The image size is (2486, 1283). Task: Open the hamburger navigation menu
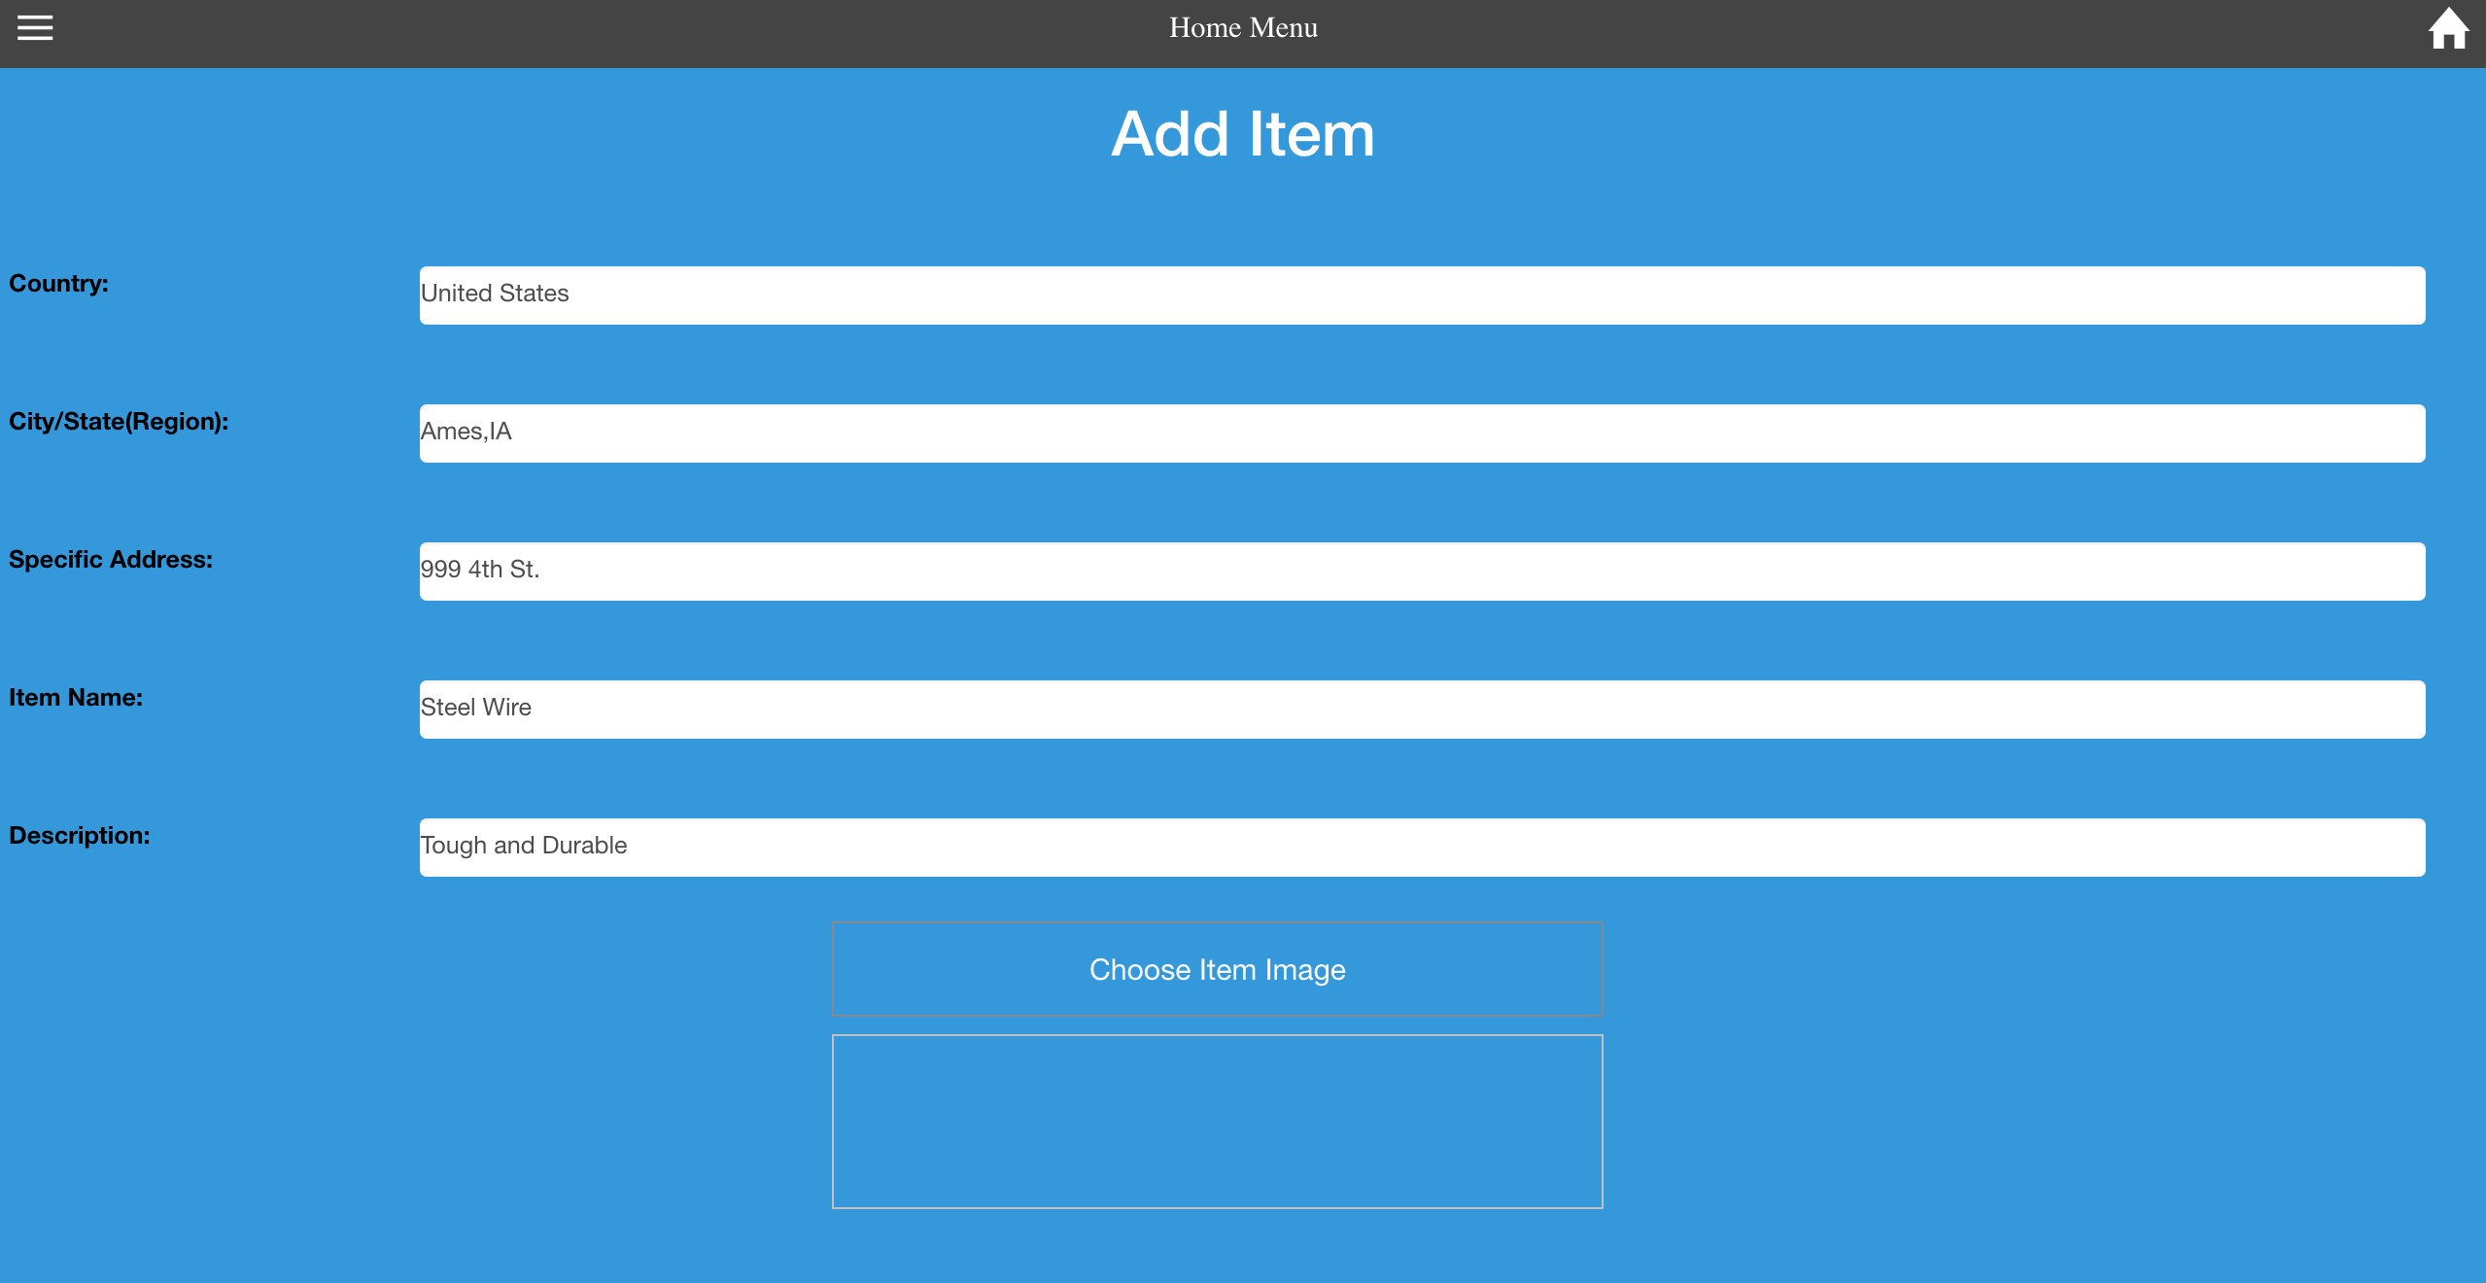[35, 28]
